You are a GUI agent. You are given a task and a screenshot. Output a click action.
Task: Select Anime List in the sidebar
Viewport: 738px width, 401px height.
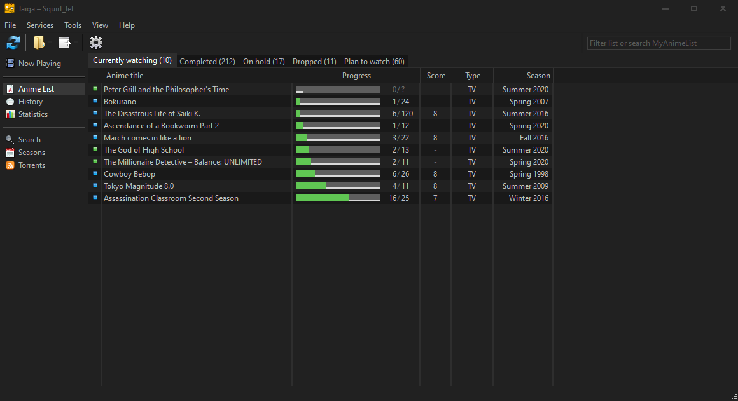(x=44, y=89)
